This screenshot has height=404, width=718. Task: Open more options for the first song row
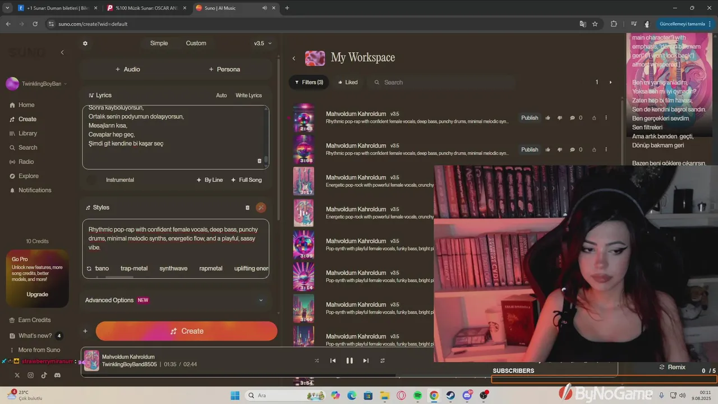click(x=606, y=118)
